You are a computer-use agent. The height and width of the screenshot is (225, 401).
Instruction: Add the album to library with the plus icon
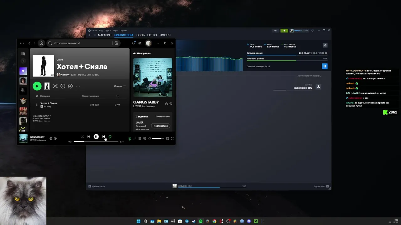pyautogui.click(x=63, y=86)
